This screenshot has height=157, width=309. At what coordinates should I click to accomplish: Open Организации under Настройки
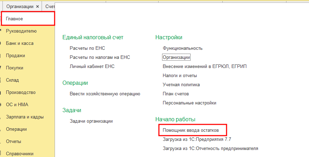pos(177,57)
